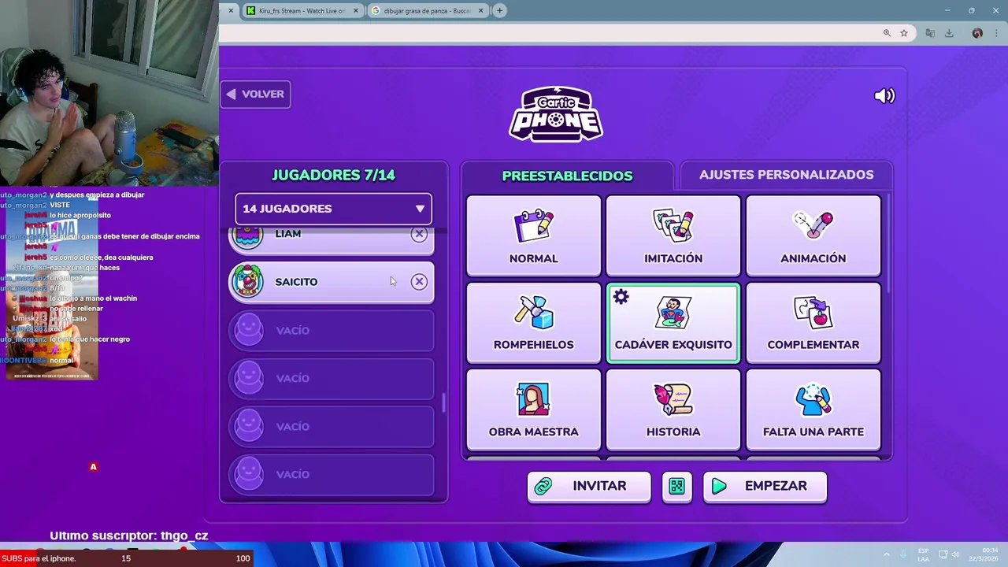Click the streamer webcam overlay
Screen dimensions: 1008x567
pyautogui.click(x=109, y=93)
